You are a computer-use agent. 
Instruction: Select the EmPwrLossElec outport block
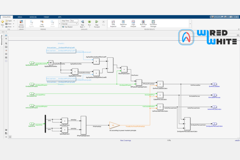coord(214,84)
